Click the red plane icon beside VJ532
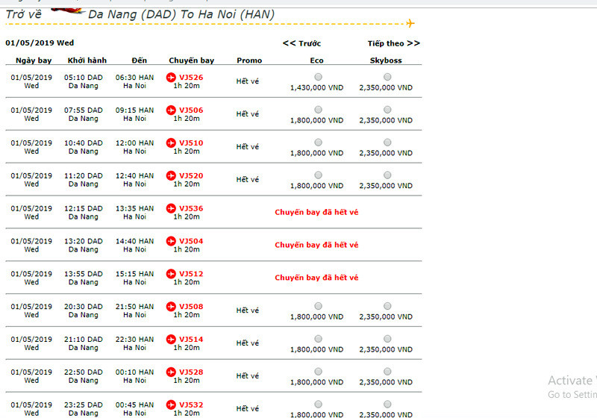 tap(171, 405)
